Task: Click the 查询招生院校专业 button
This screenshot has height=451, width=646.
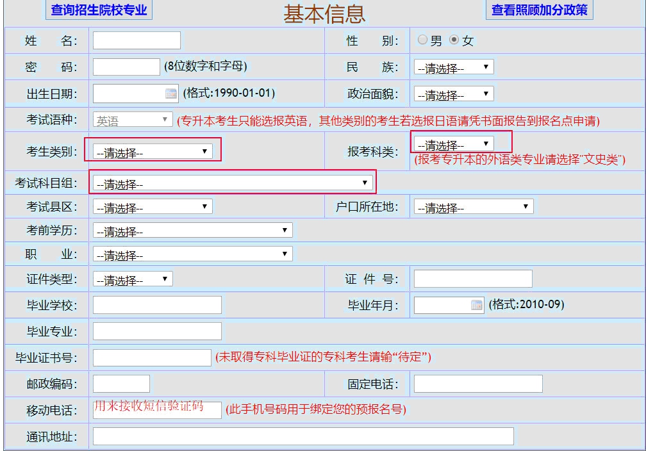Action: 99,10
